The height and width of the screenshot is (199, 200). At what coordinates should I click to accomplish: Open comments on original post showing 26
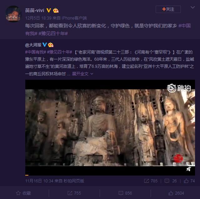(x=171, y=181)
